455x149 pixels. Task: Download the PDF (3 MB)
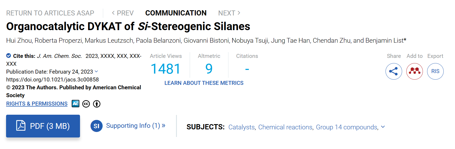(43, 126)
